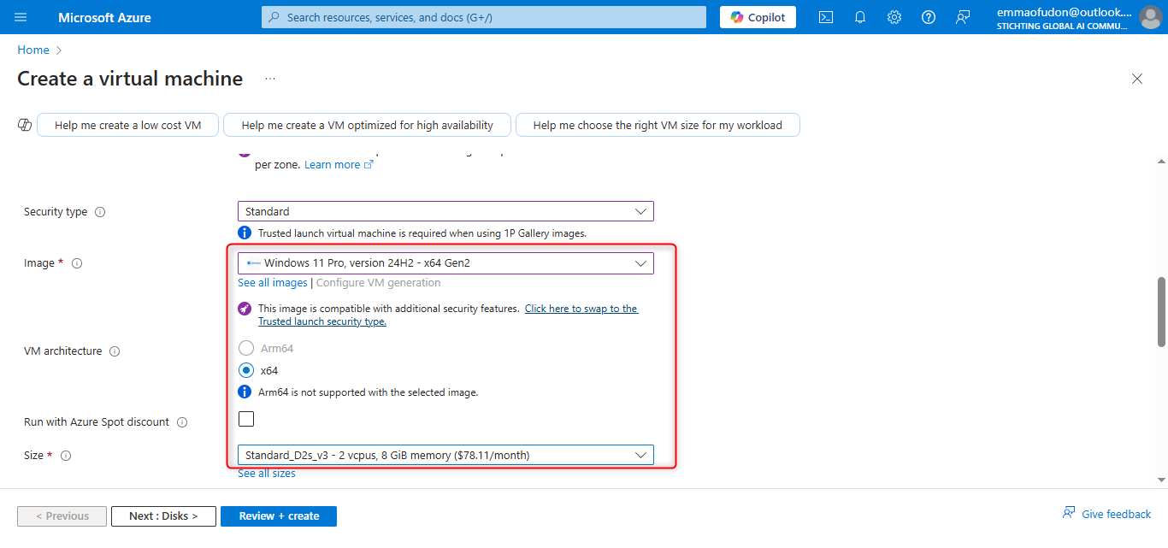The image size is (1168, 548).
Task: Open the Image dropdown
Action: click(445, 263)
